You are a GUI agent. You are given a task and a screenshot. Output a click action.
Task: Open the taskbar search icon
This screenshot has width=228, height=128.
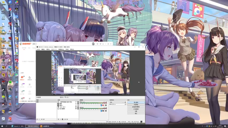(x=6, y=126)
